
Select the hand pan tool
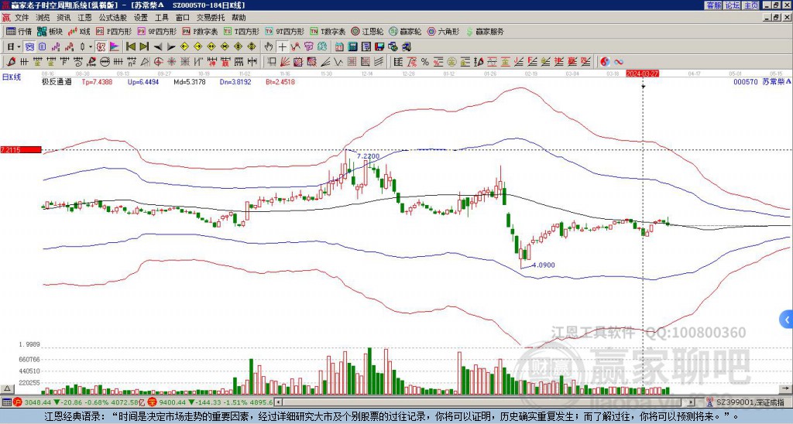click(269, 47)
